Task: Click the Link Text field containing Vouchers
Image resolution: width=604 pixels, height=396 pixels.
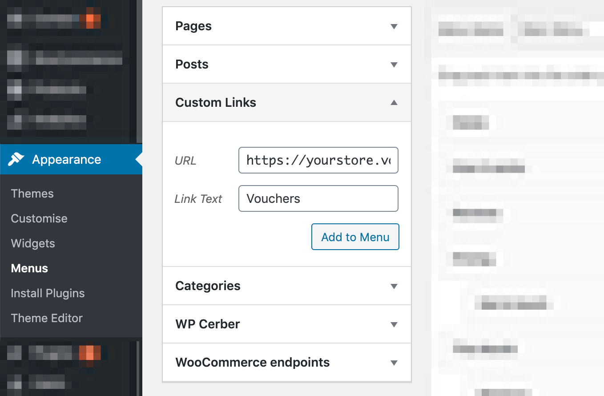Action: [318, 198]
